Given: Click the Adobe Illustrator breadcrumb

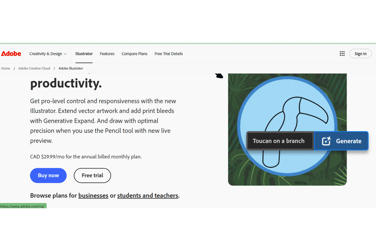Looking at the screenshot, I should click(x=71, y=68).
